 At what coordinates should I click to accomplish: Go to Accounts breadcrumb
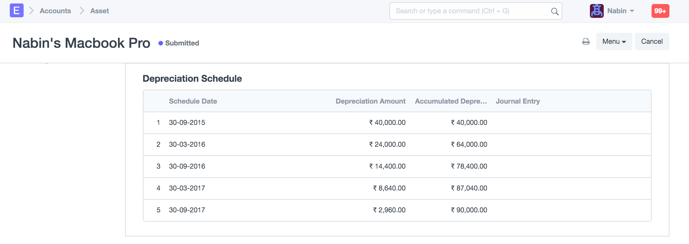coord(55,11)
